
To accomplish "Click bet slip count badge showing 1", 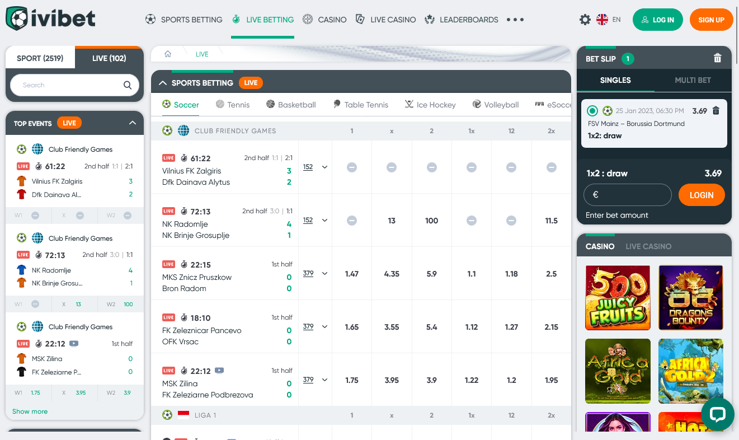I will [628, 59].
